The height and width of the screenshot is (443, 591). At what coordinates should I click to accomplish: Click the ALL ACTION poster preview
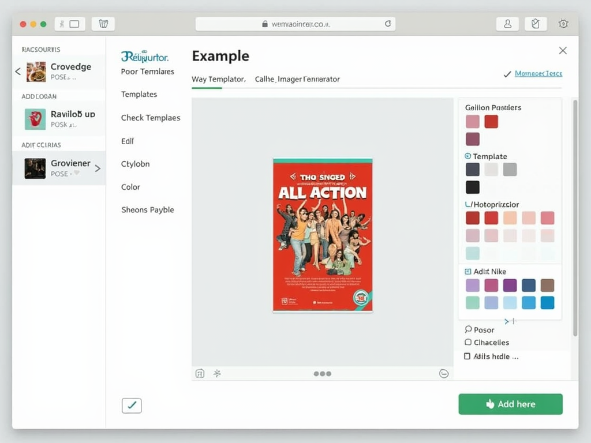[323, 235]
